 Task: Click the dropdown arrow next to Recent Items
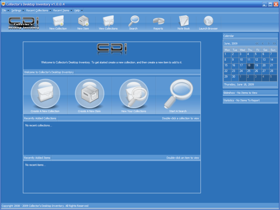[71, 10]
